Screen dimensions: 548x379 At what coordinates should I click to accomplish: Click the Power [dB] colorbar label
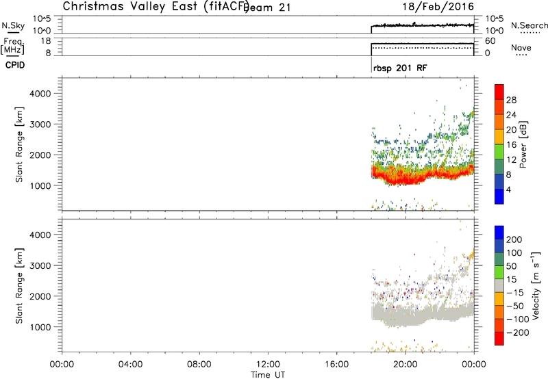click(x=523, y=144)
